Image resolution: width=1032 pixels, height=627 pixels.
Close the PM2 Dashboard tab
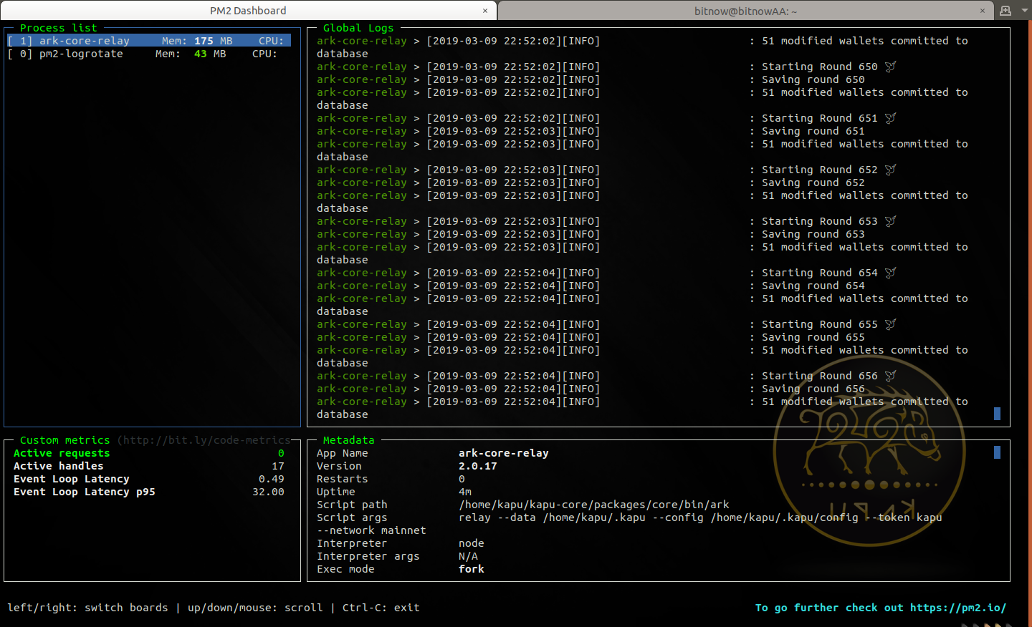[x=485, y=11]
